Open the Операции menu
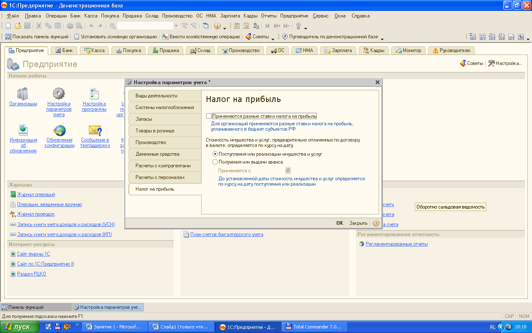This screenshot has height=333, width=532. point(56,16)
